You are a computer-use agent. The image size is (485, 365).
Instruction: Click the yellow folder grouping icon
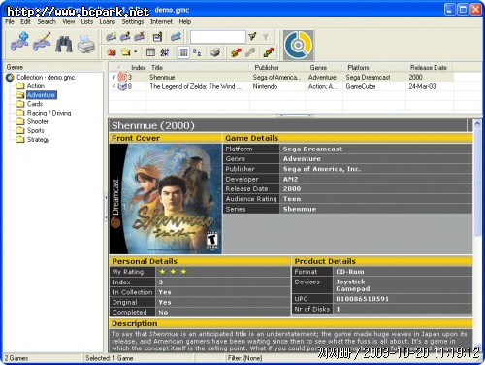[126, 52]
